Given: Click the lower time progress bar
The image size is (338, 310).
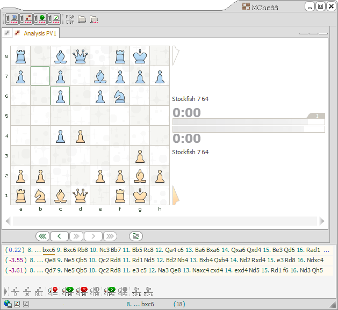Looking at the screenshot, I should tap(249, 129).
